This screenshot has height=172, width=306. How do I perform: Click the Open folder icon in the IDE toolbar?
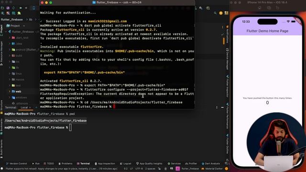(2, 8)
